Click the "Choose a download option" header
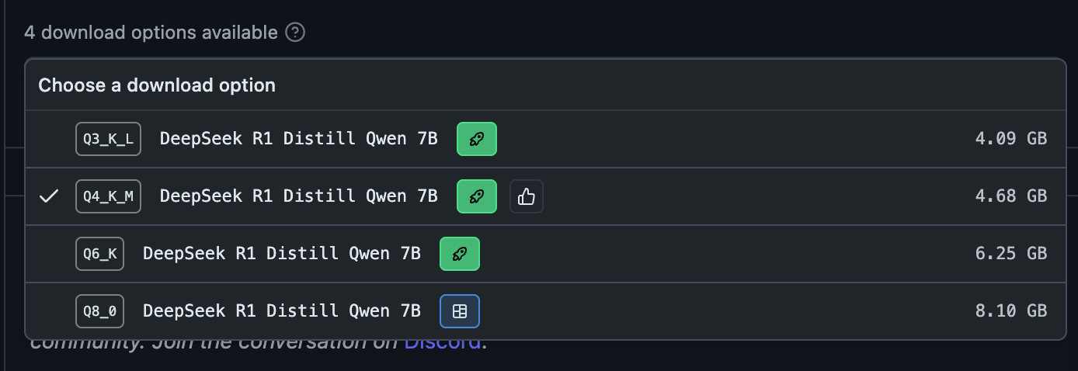This screenshot has height=371, width=1078. pos(157,85)
